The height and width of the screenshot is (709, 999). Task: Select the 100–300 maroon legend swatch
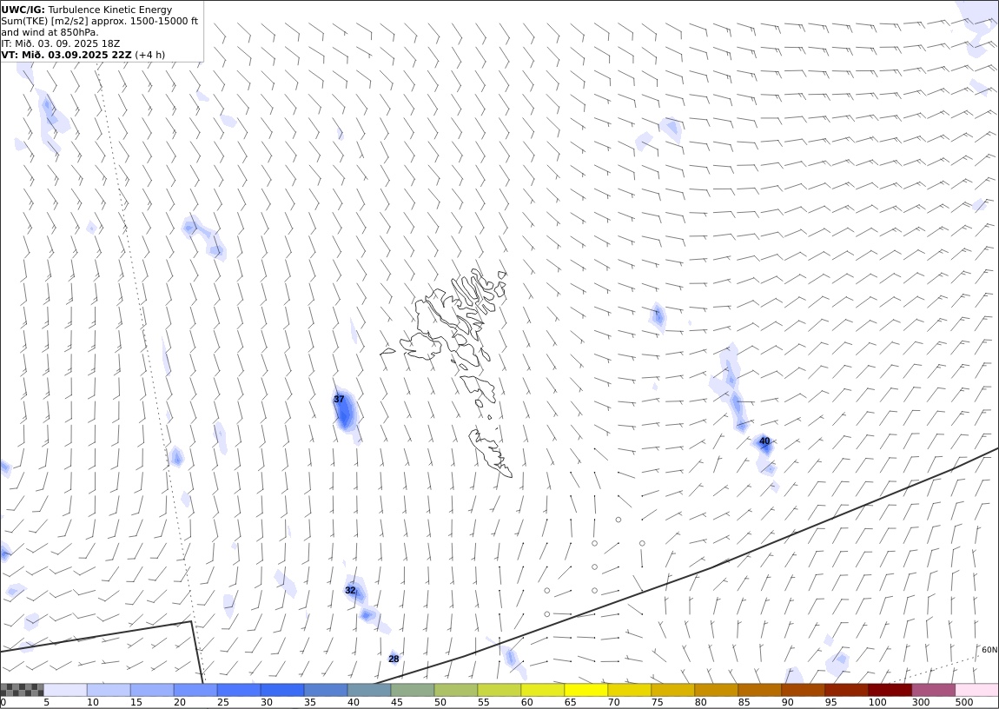pos(890,690)
